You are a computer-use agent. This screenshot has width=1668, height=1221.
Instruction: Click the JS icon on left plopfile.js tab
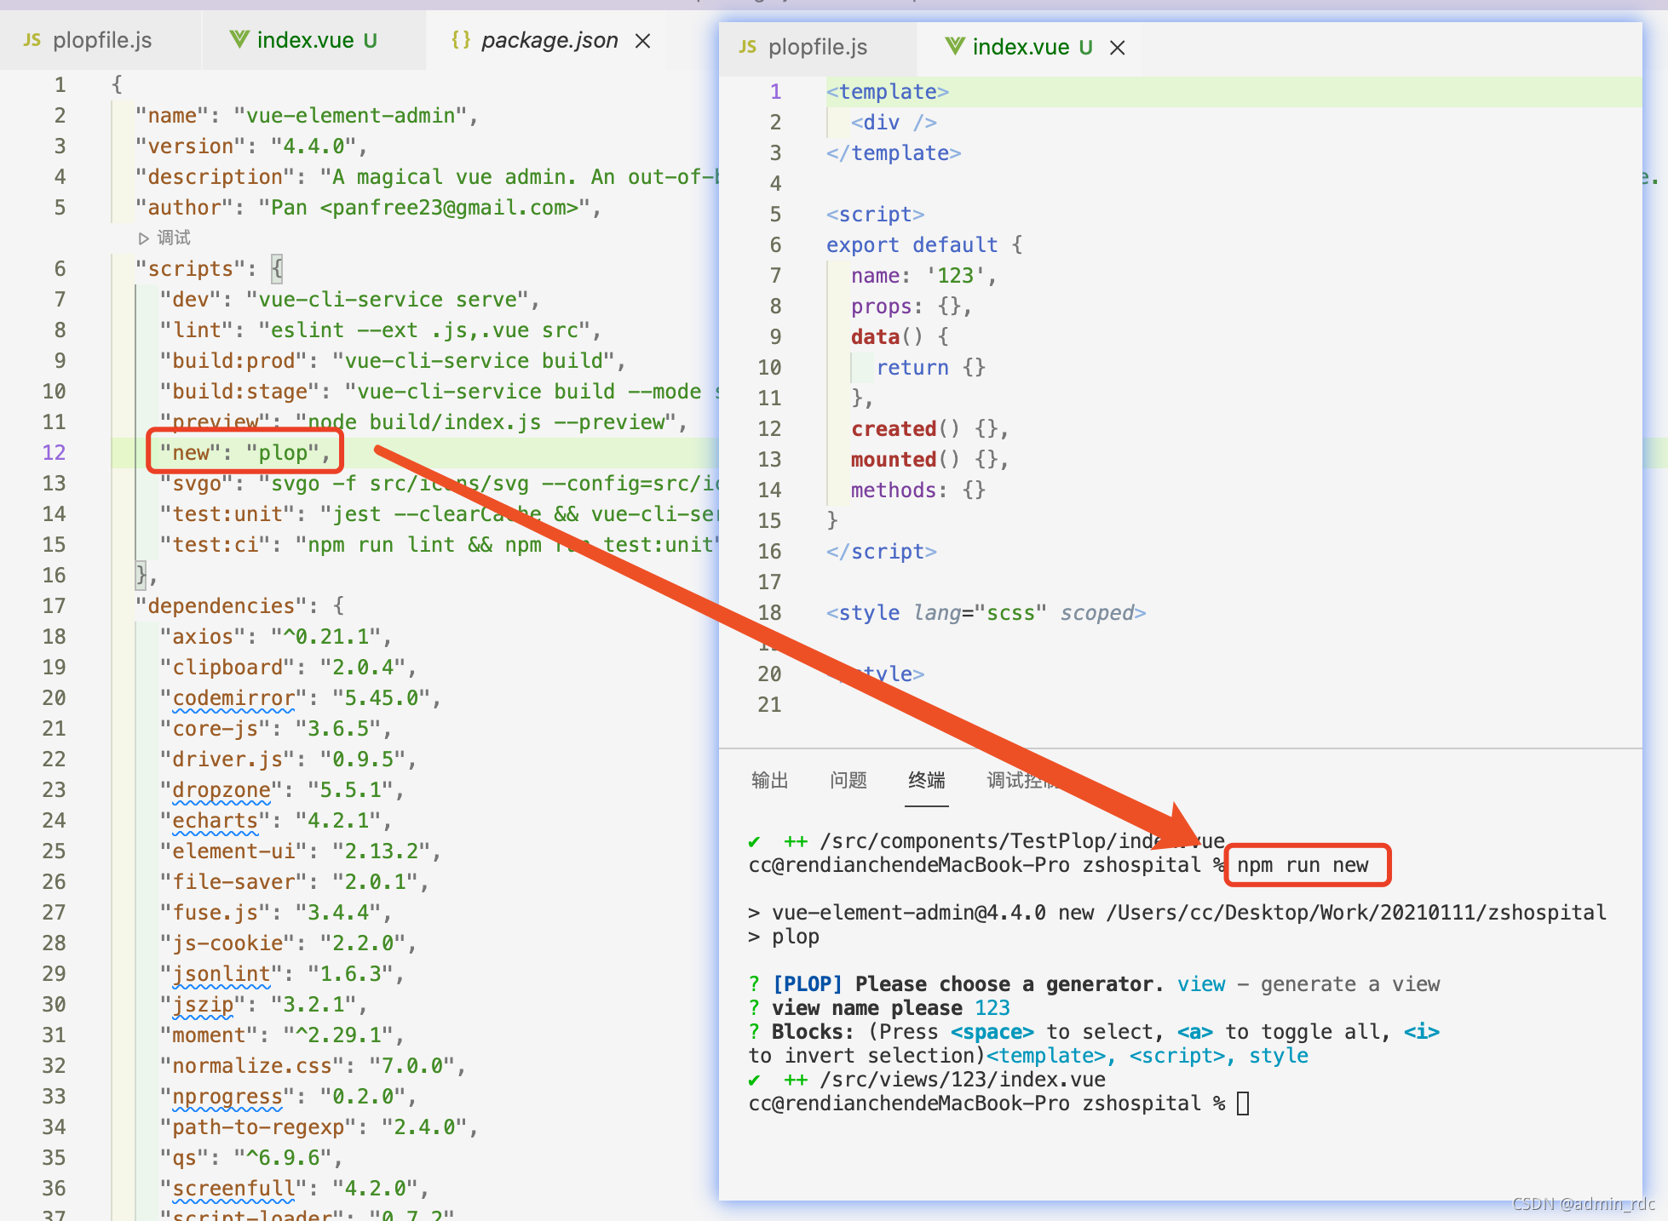[x=32, y=40]
